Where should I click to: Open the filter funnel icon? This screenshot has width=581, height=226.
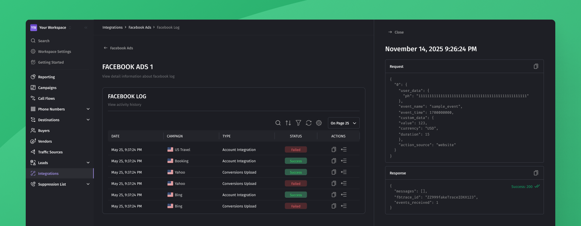pyautogui.click(x=298, y=123)
